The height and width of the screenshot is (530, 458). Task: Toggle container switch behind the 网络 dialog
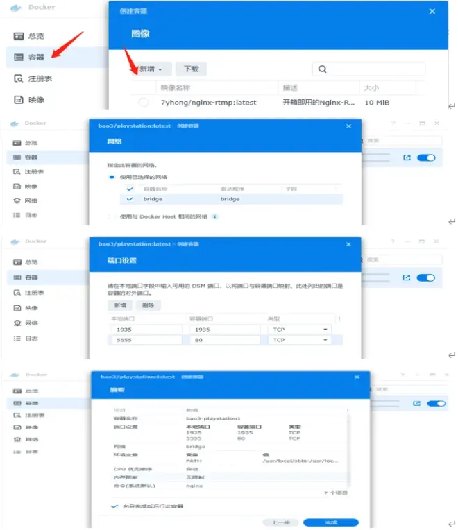(426, 158)
